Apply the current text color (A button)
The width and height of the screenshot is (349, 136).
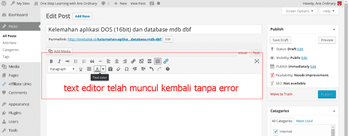(97, 69)
